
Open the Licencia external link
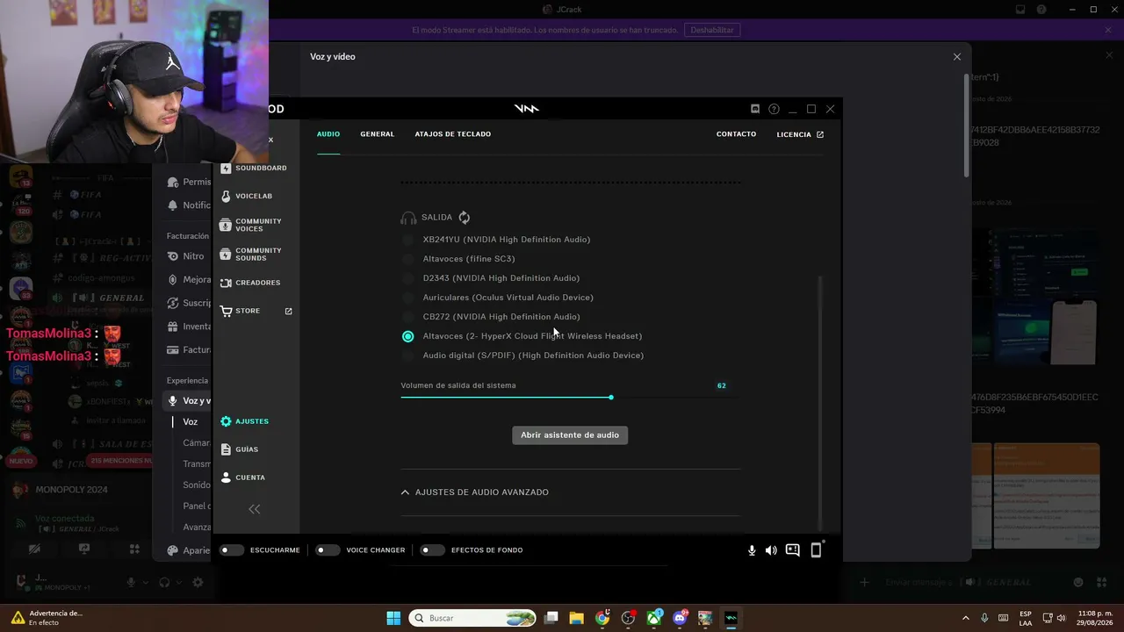pos(800,134)
